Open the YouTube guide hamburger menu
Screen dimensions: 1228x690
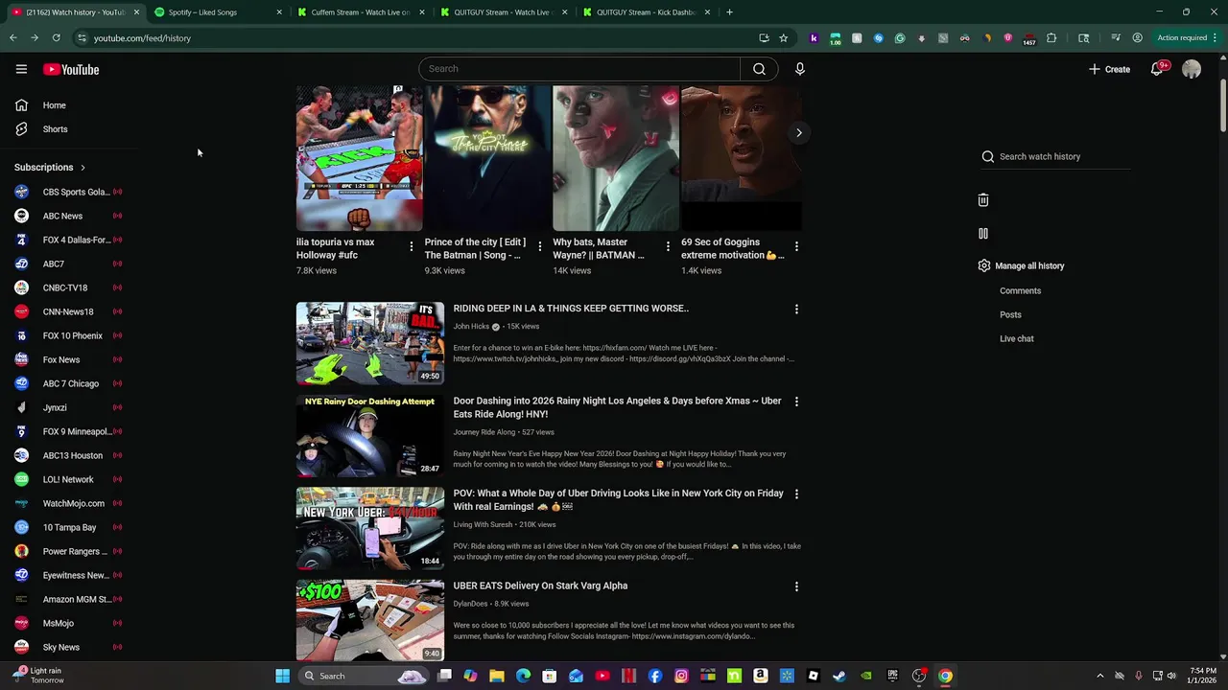point(21,69)
